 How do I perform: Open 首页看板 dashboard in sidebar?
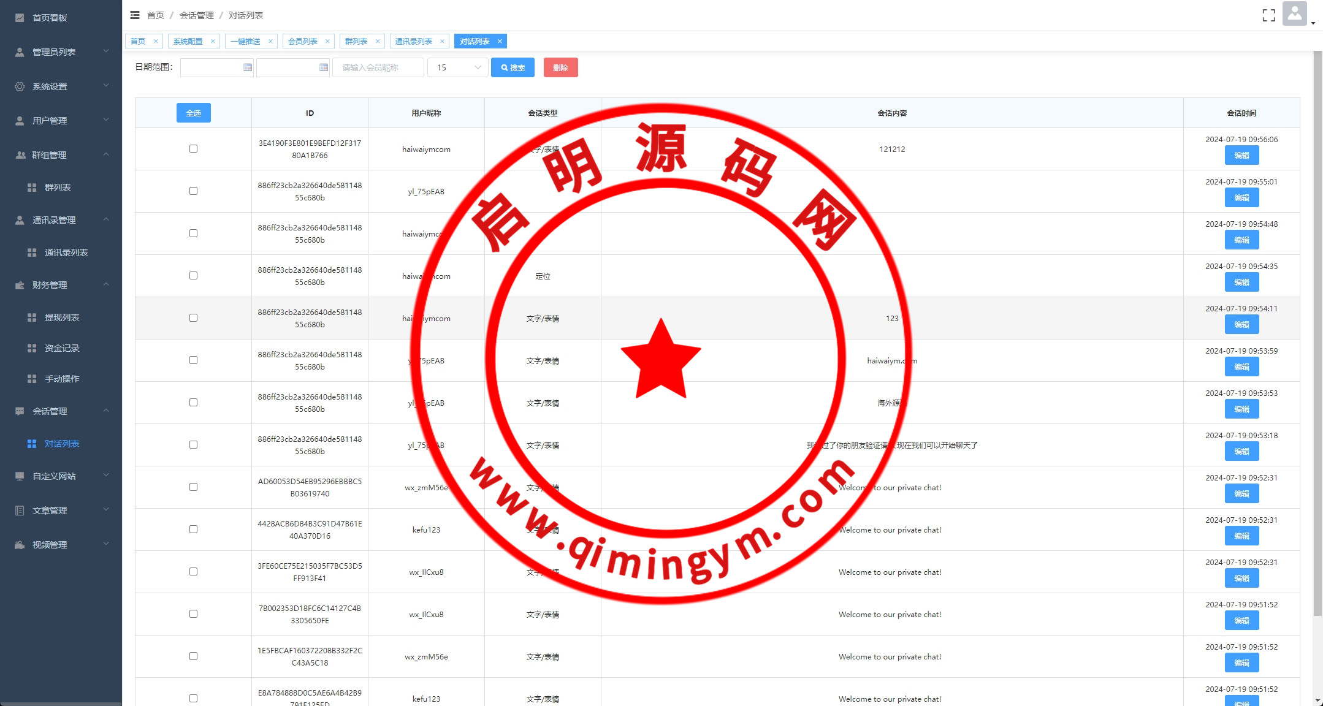[x=50, y=18]
